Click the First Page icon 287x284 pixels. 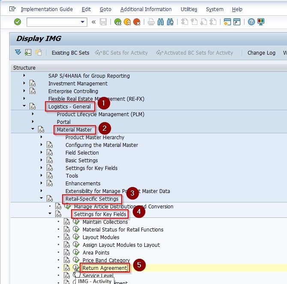tap(185, 22)
